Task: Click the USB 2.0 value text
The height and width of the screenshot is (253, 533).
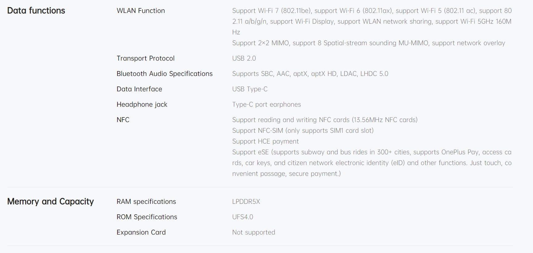Action: 244,58
